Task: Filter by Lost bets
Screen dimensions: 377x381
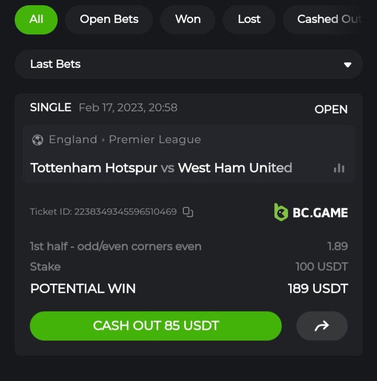Action: click(249, 20)
